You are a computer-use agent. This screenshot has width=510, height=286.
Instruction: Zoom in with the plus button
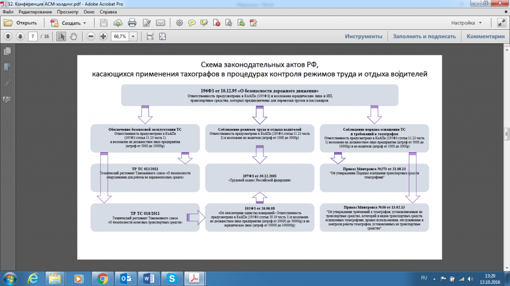[103, 36]
